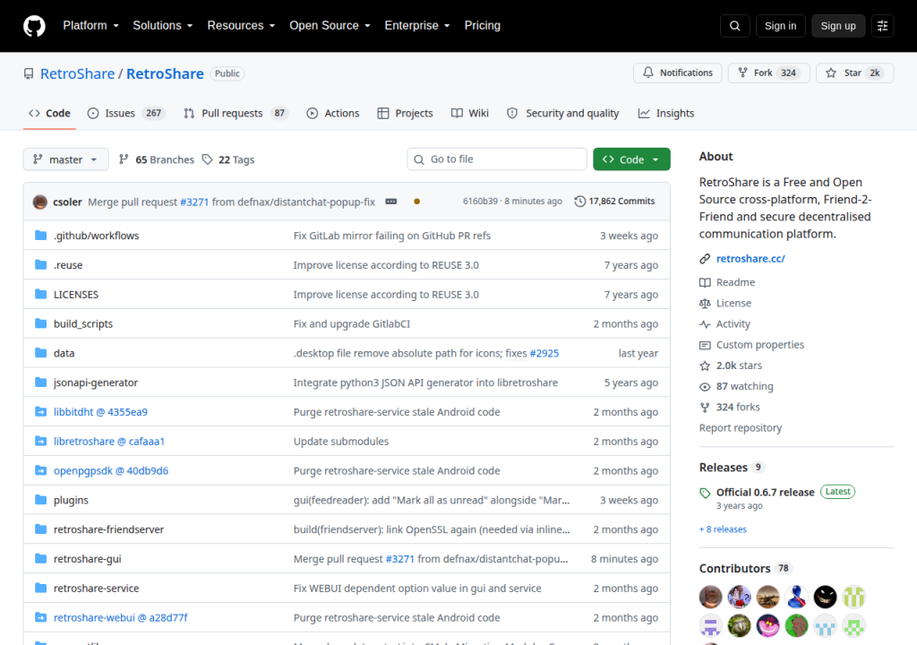Open commit 6160b39 hash link
The image size is (917, 645).
480,202
